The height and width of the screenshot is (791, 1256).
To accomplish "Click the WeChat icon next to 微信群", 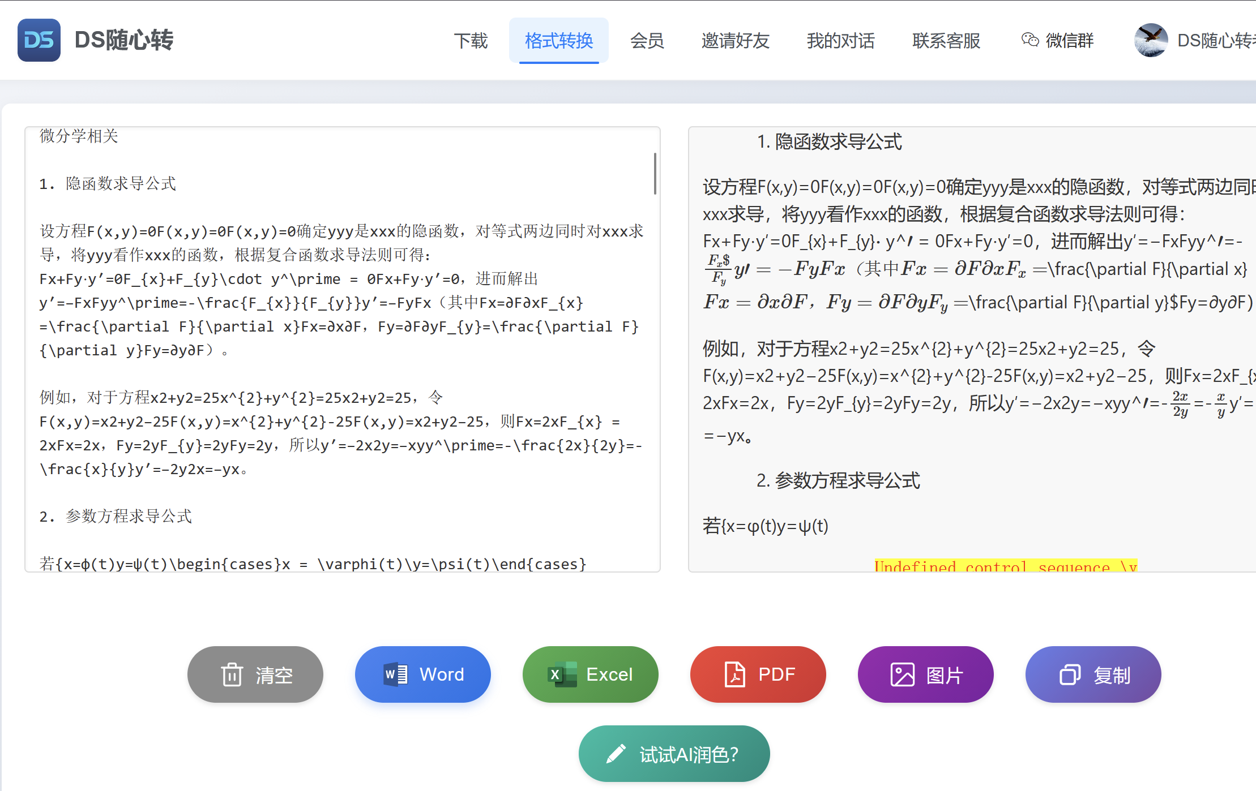I will tap(1031, 40).
